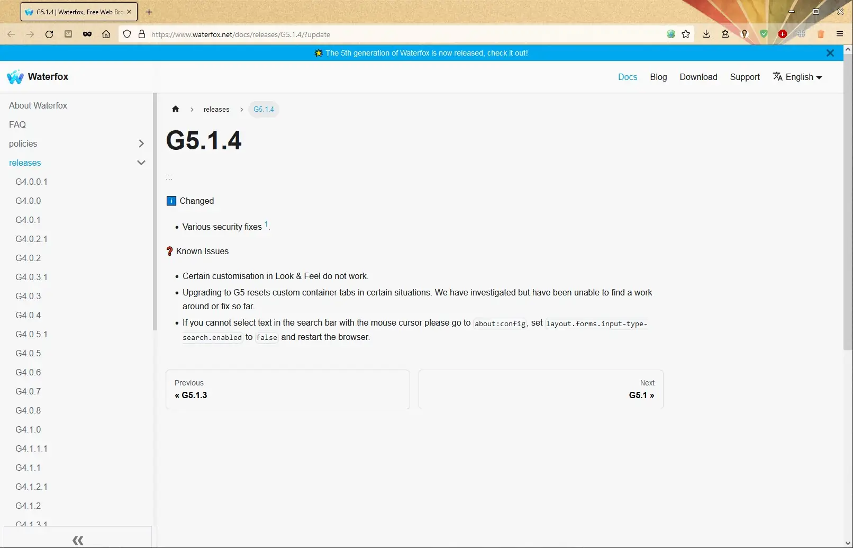This screenshot has width=853, height=548.
Task: Collapse the releases section chevron
Action: coord(141,163)
